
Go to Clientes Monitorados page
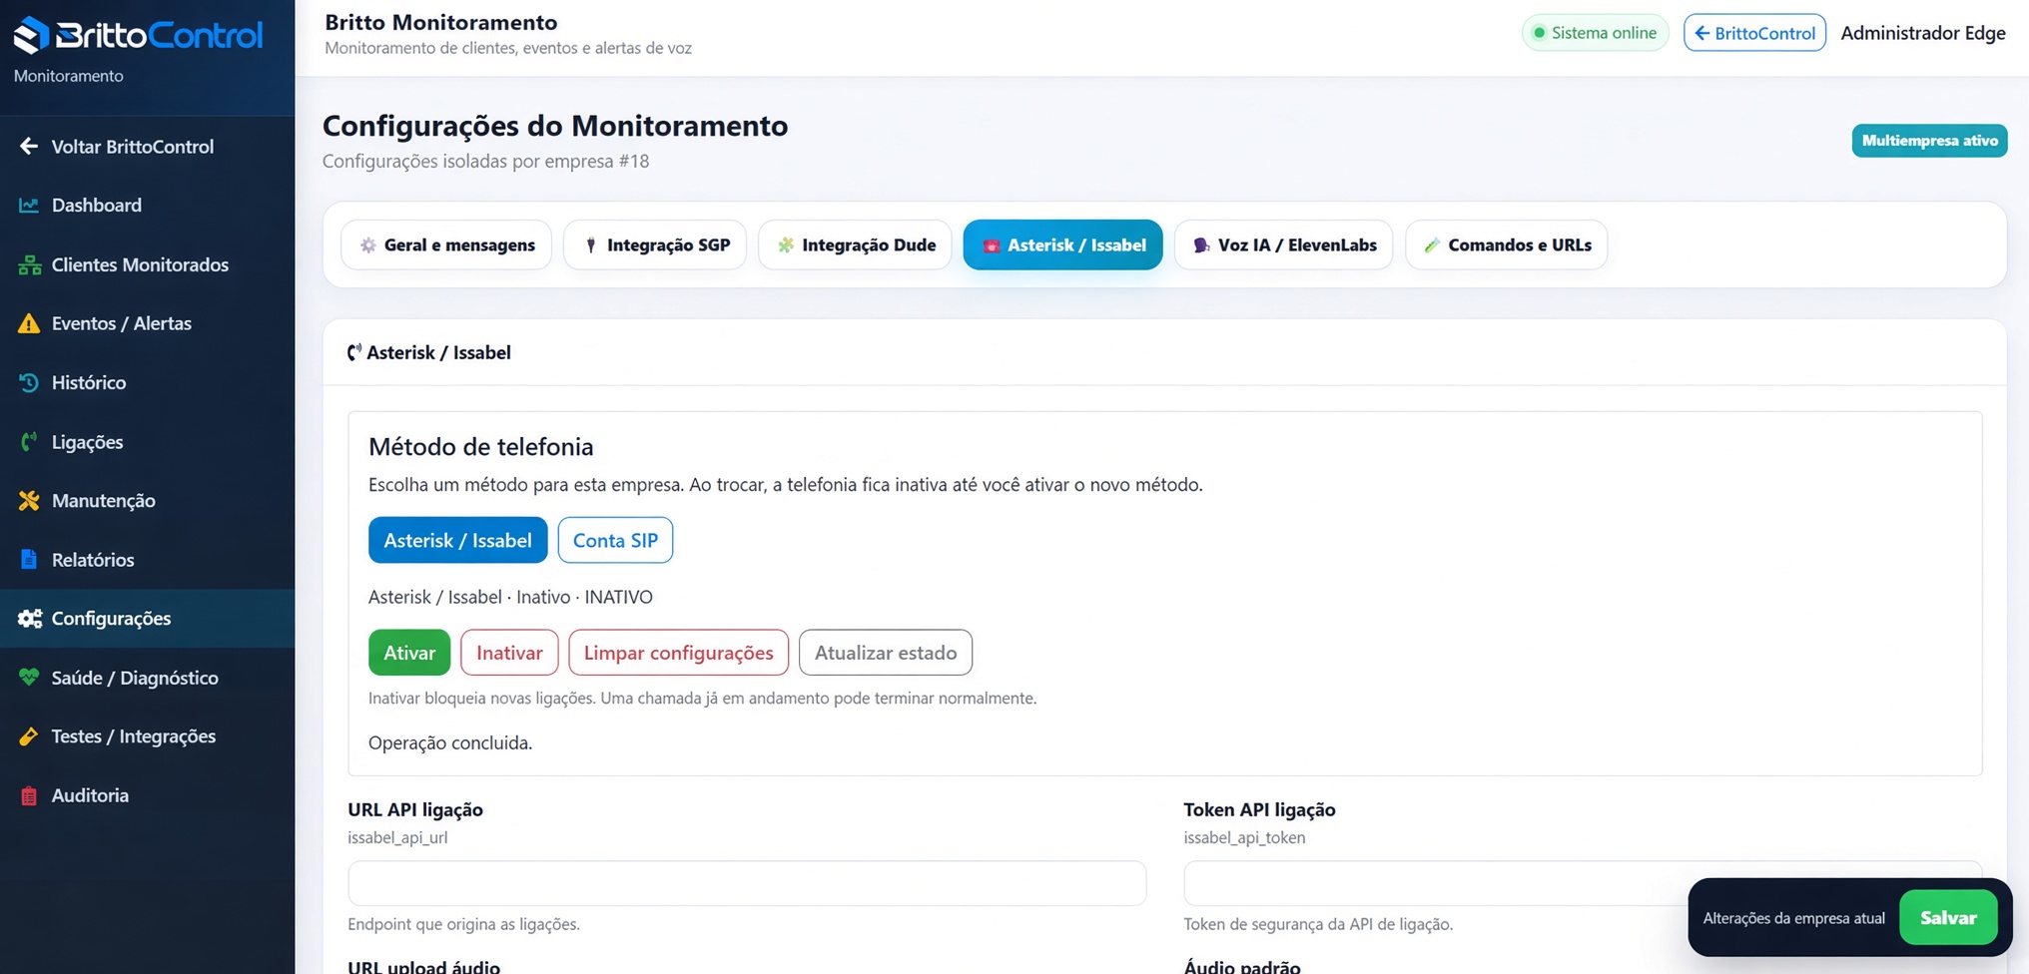[x=148, y=264]
